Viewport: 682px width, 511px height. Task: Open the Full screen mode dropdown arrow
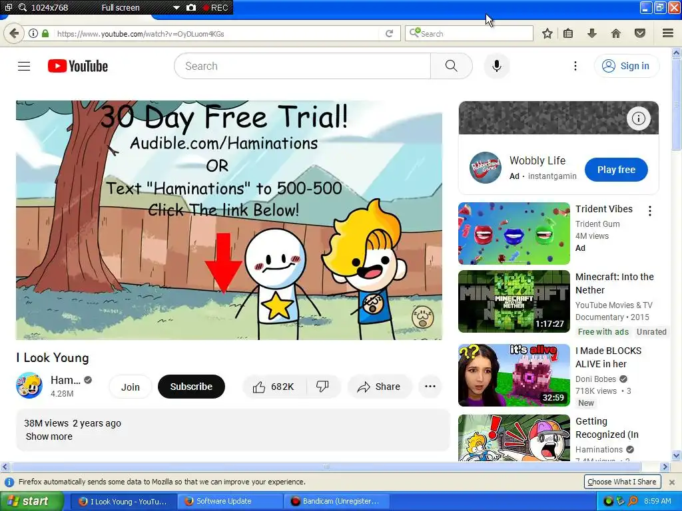(x=176, y=7)
